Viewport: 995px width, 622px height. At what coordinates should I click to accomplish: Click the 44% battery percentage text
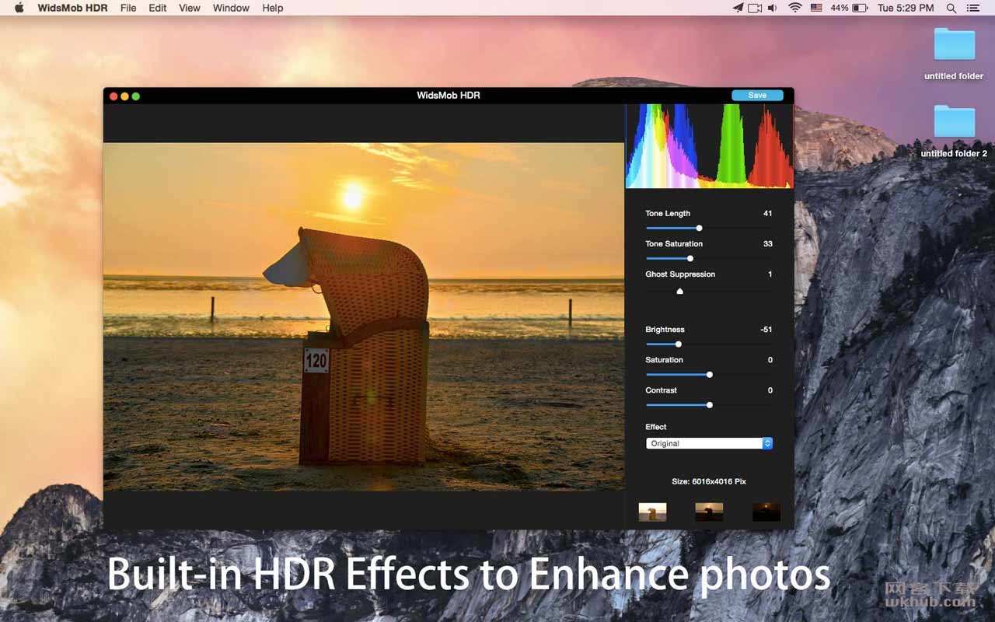pos(839,8)
